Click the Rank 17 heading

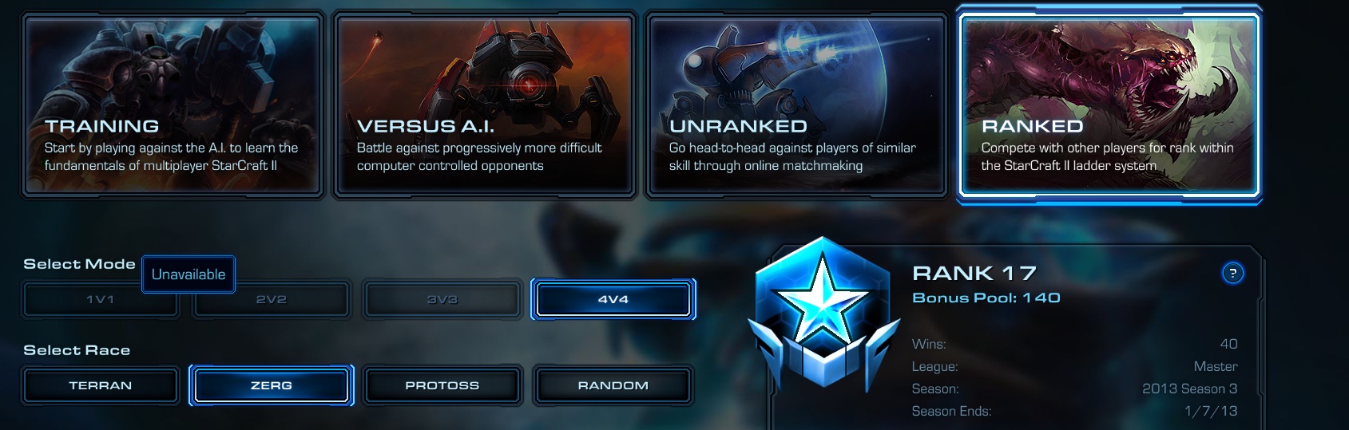pos(974,274)
